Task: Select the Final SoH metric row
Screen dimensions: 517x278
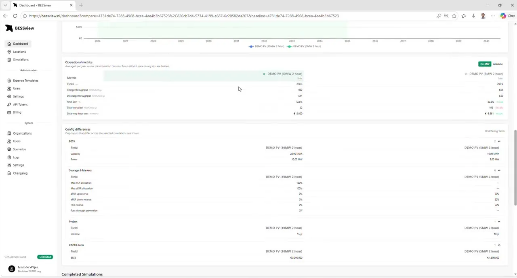Action: 285,102
